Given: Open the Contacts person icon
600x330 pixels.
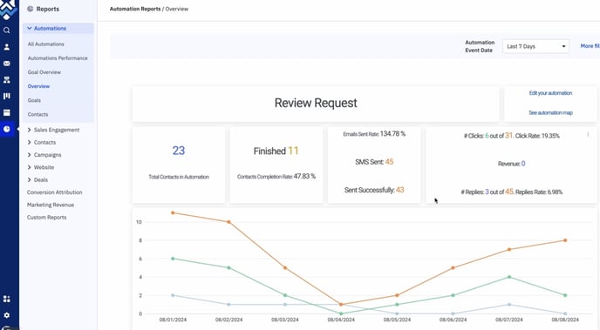Looking at the screenshot, I should pos(6,47).
